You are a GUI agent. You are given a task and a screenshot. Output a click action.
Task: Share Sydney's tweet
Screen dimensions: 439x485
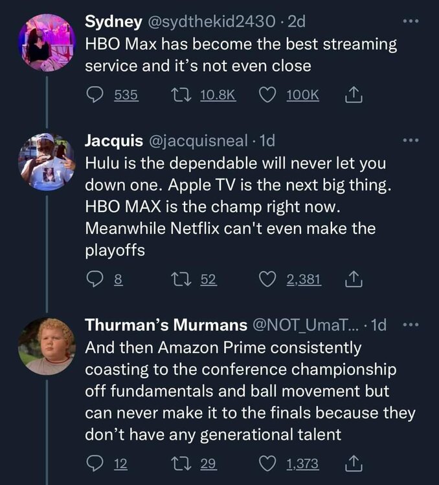[x=353, y=94]
